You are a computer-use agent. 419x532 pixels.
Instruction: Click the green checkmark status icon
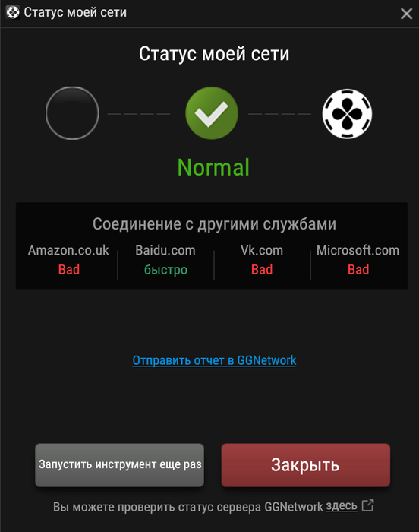(x=212, y=113)
